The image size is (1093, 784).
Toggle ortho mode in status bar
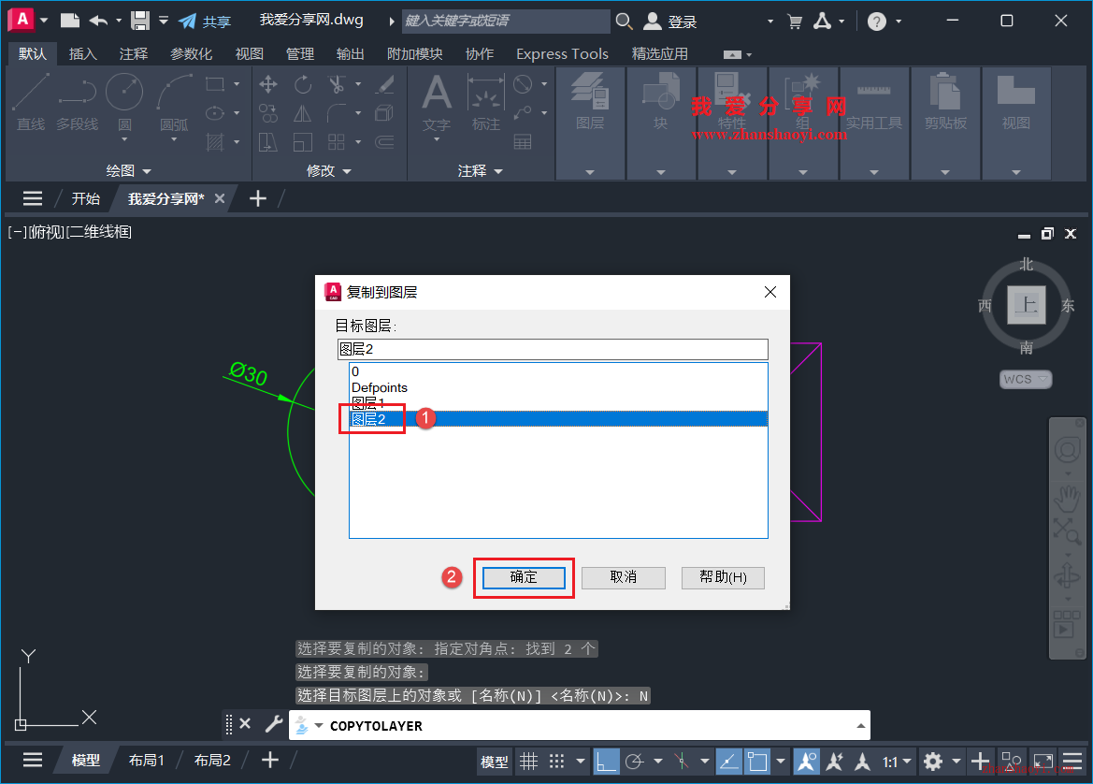(x=606, y=761)
